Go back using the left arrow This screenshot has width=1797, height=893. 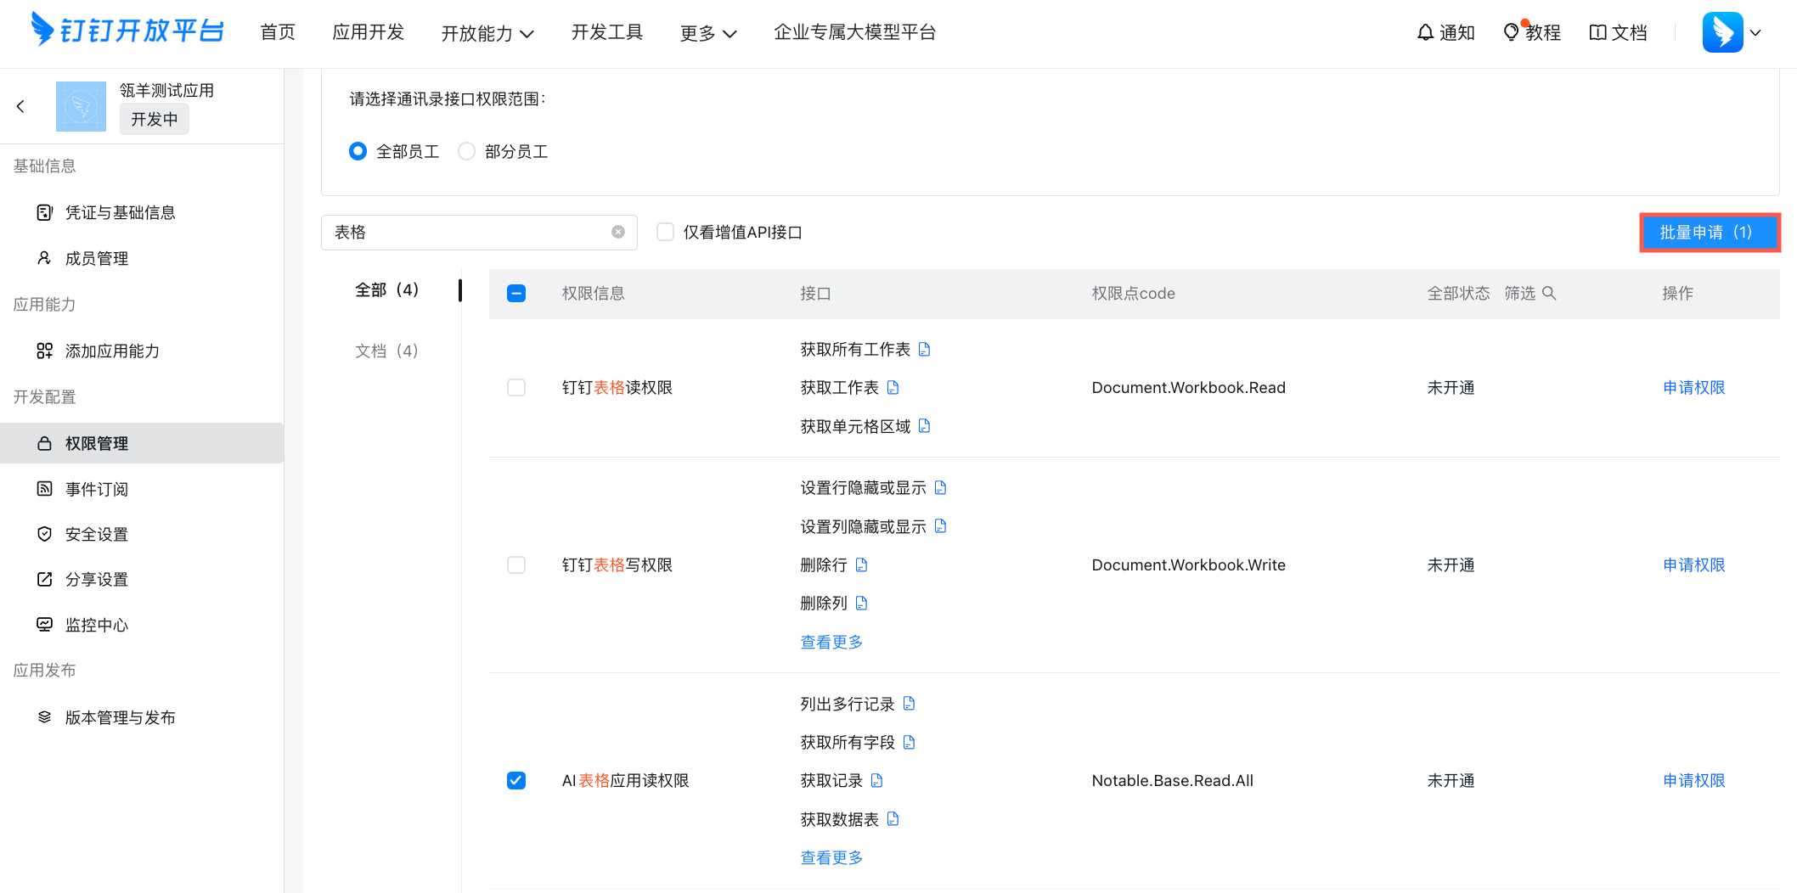(x=20, y=106)
